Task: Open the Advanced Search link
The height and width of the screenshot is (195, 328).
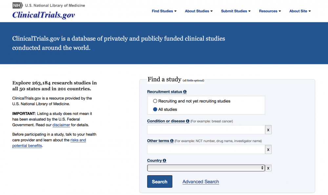Action: pyautogui.click(x=200, y=182)
